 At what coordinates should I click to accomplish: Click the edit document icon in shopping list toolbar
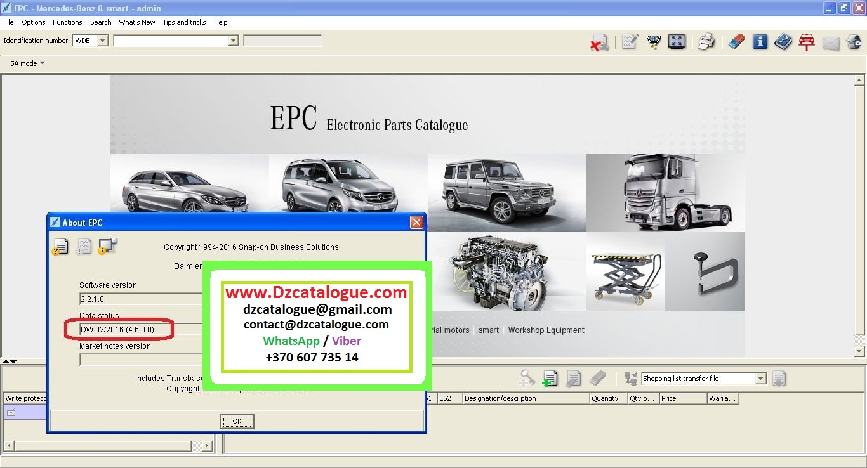point(573,379)
